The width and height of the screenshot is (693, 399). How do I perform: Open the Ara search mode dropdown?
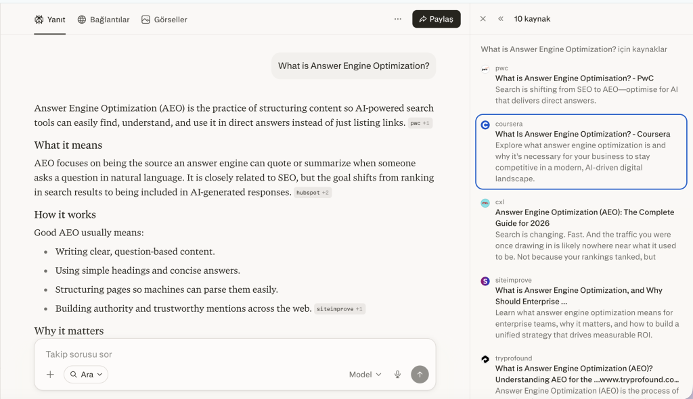[86, 375]
